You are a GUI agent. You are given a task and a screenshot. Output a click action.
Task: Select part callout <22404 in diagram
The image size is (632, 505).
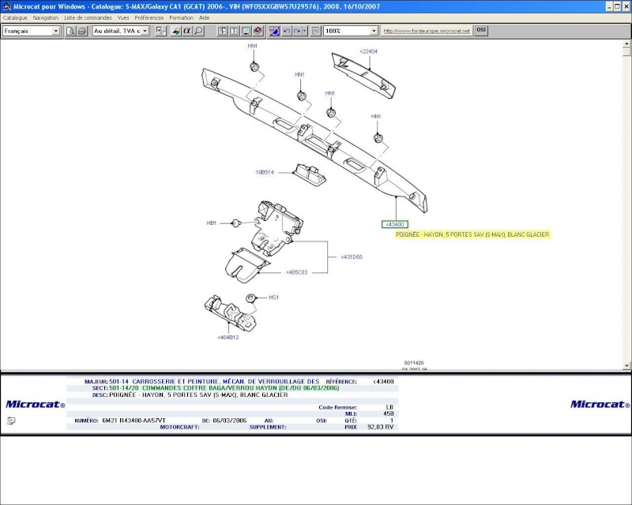[x=368, y=51]
